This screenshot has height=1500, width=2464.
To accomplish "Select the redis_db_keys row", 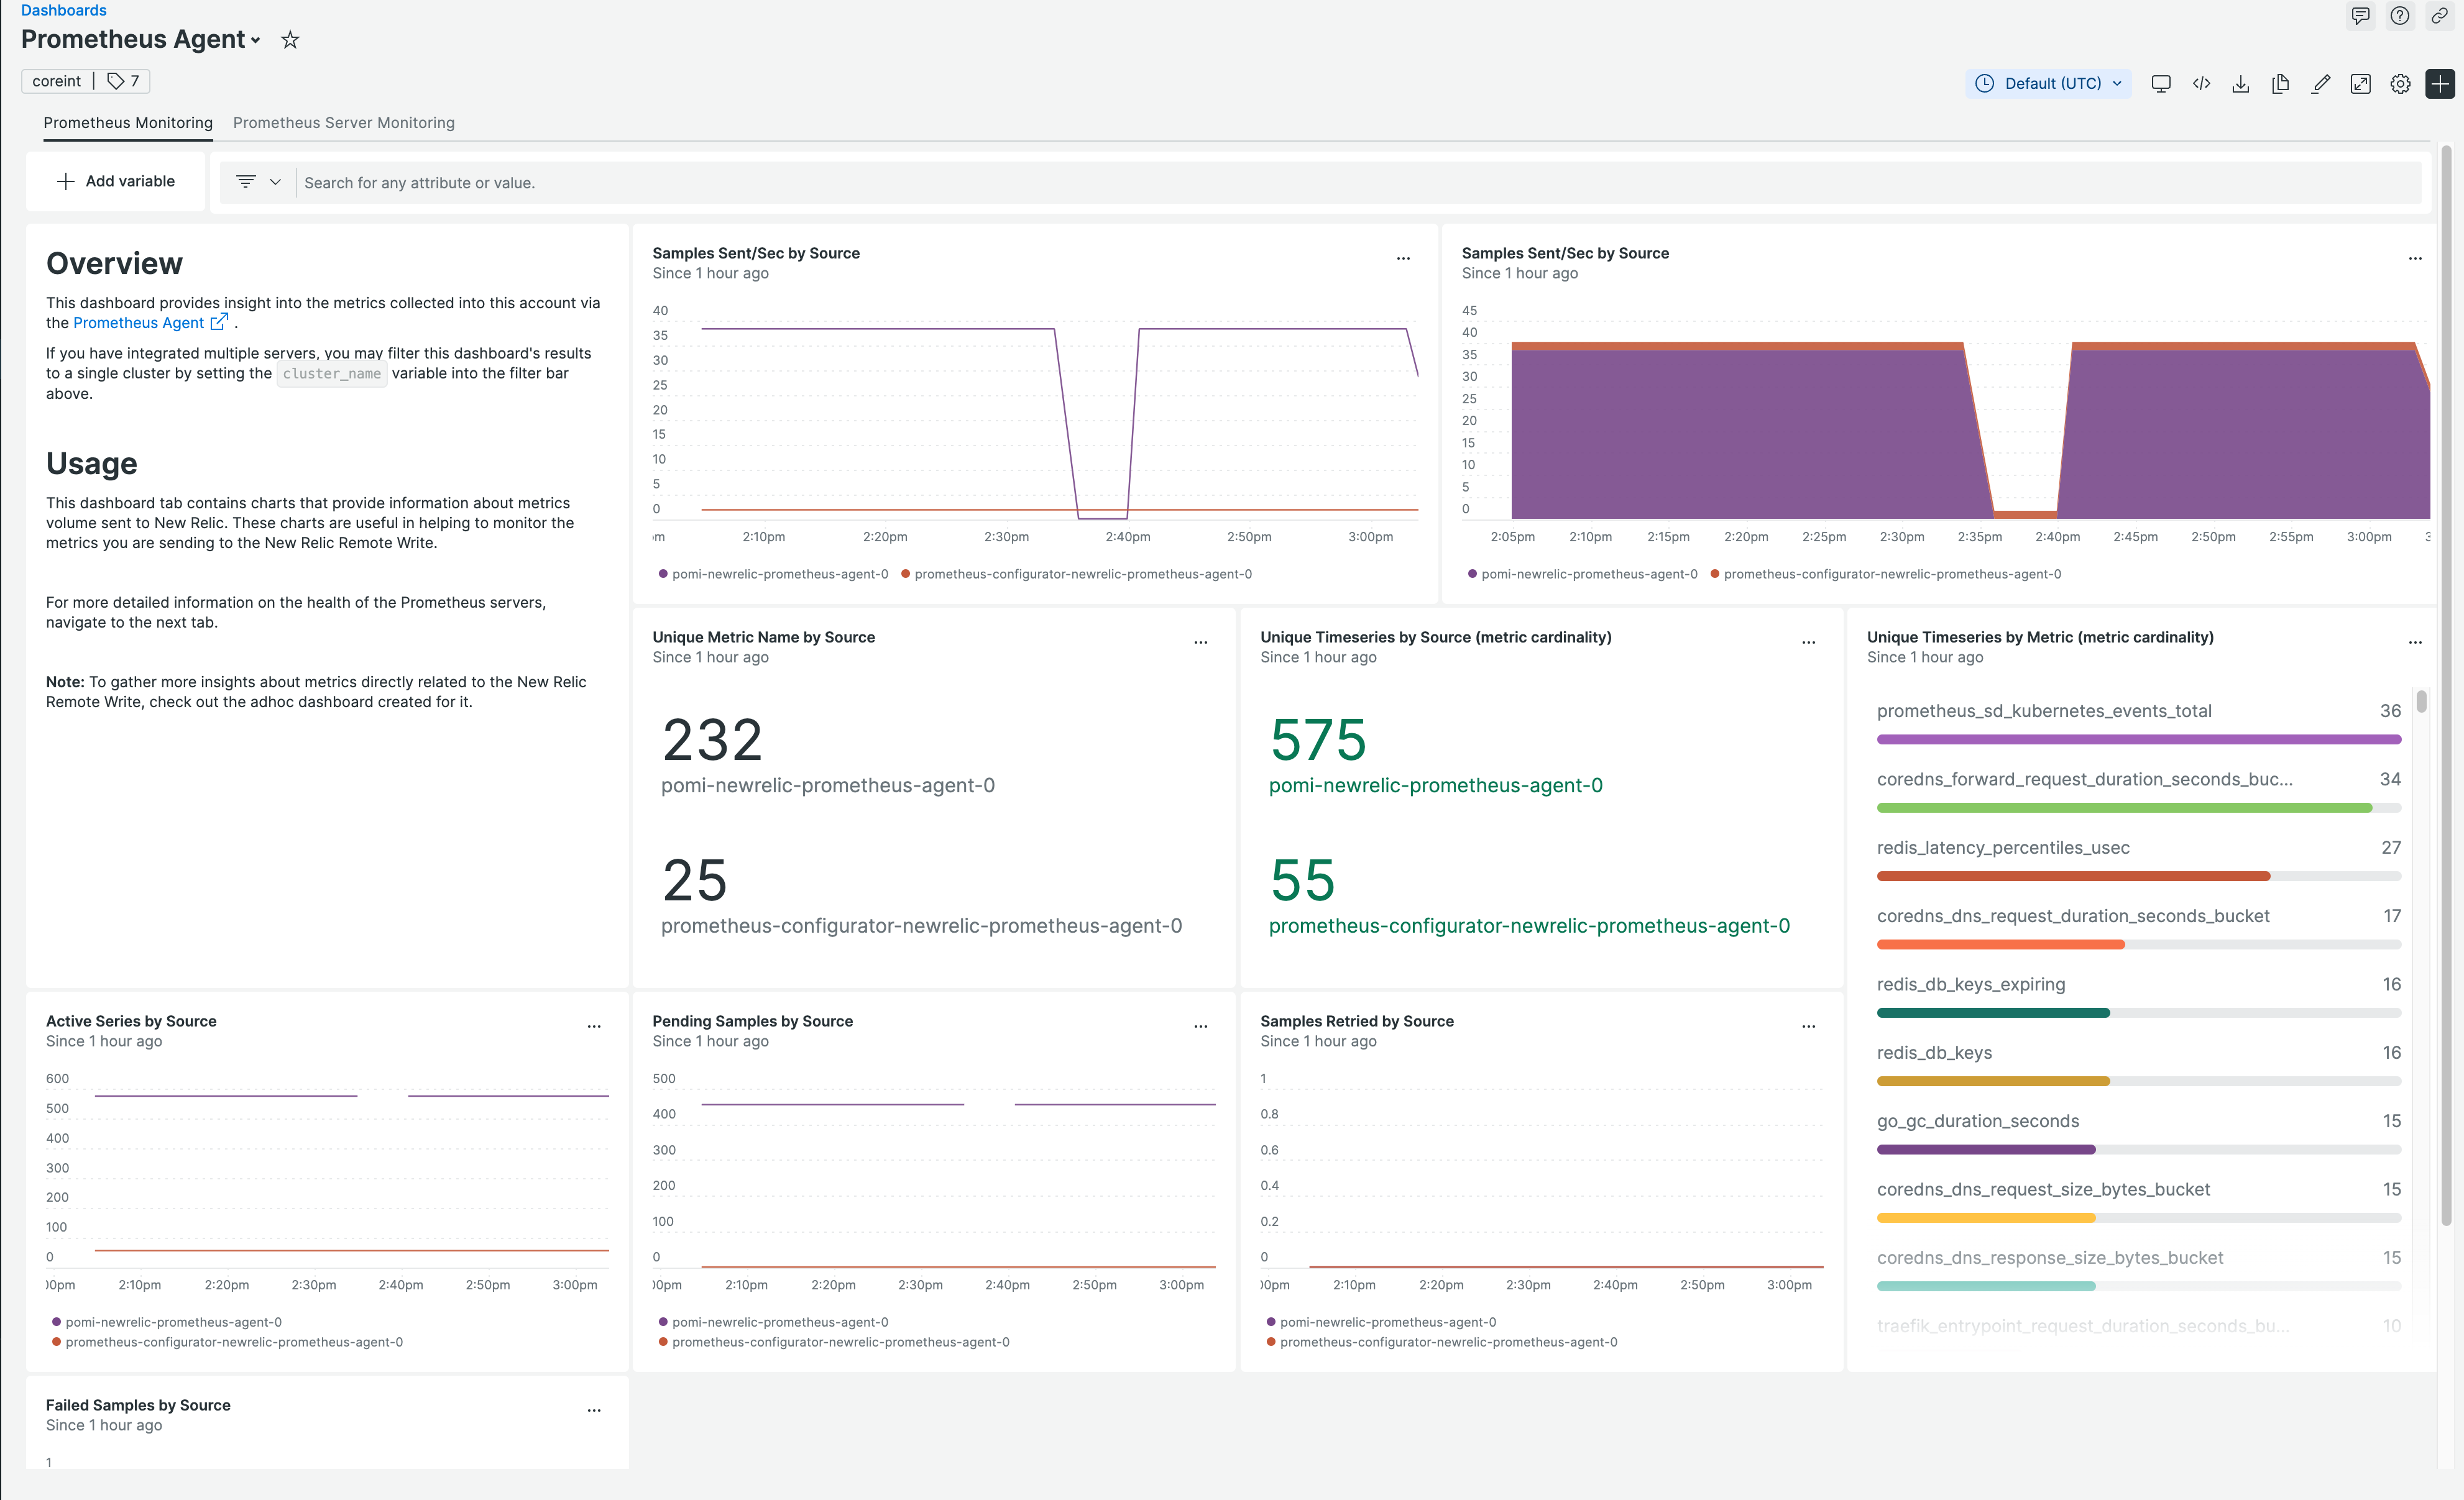I will point(2139,1065).
